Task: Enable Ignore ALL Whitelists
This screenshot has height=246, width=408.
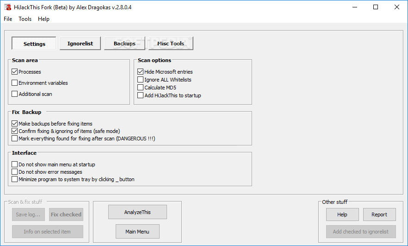Action: (140, 80)
